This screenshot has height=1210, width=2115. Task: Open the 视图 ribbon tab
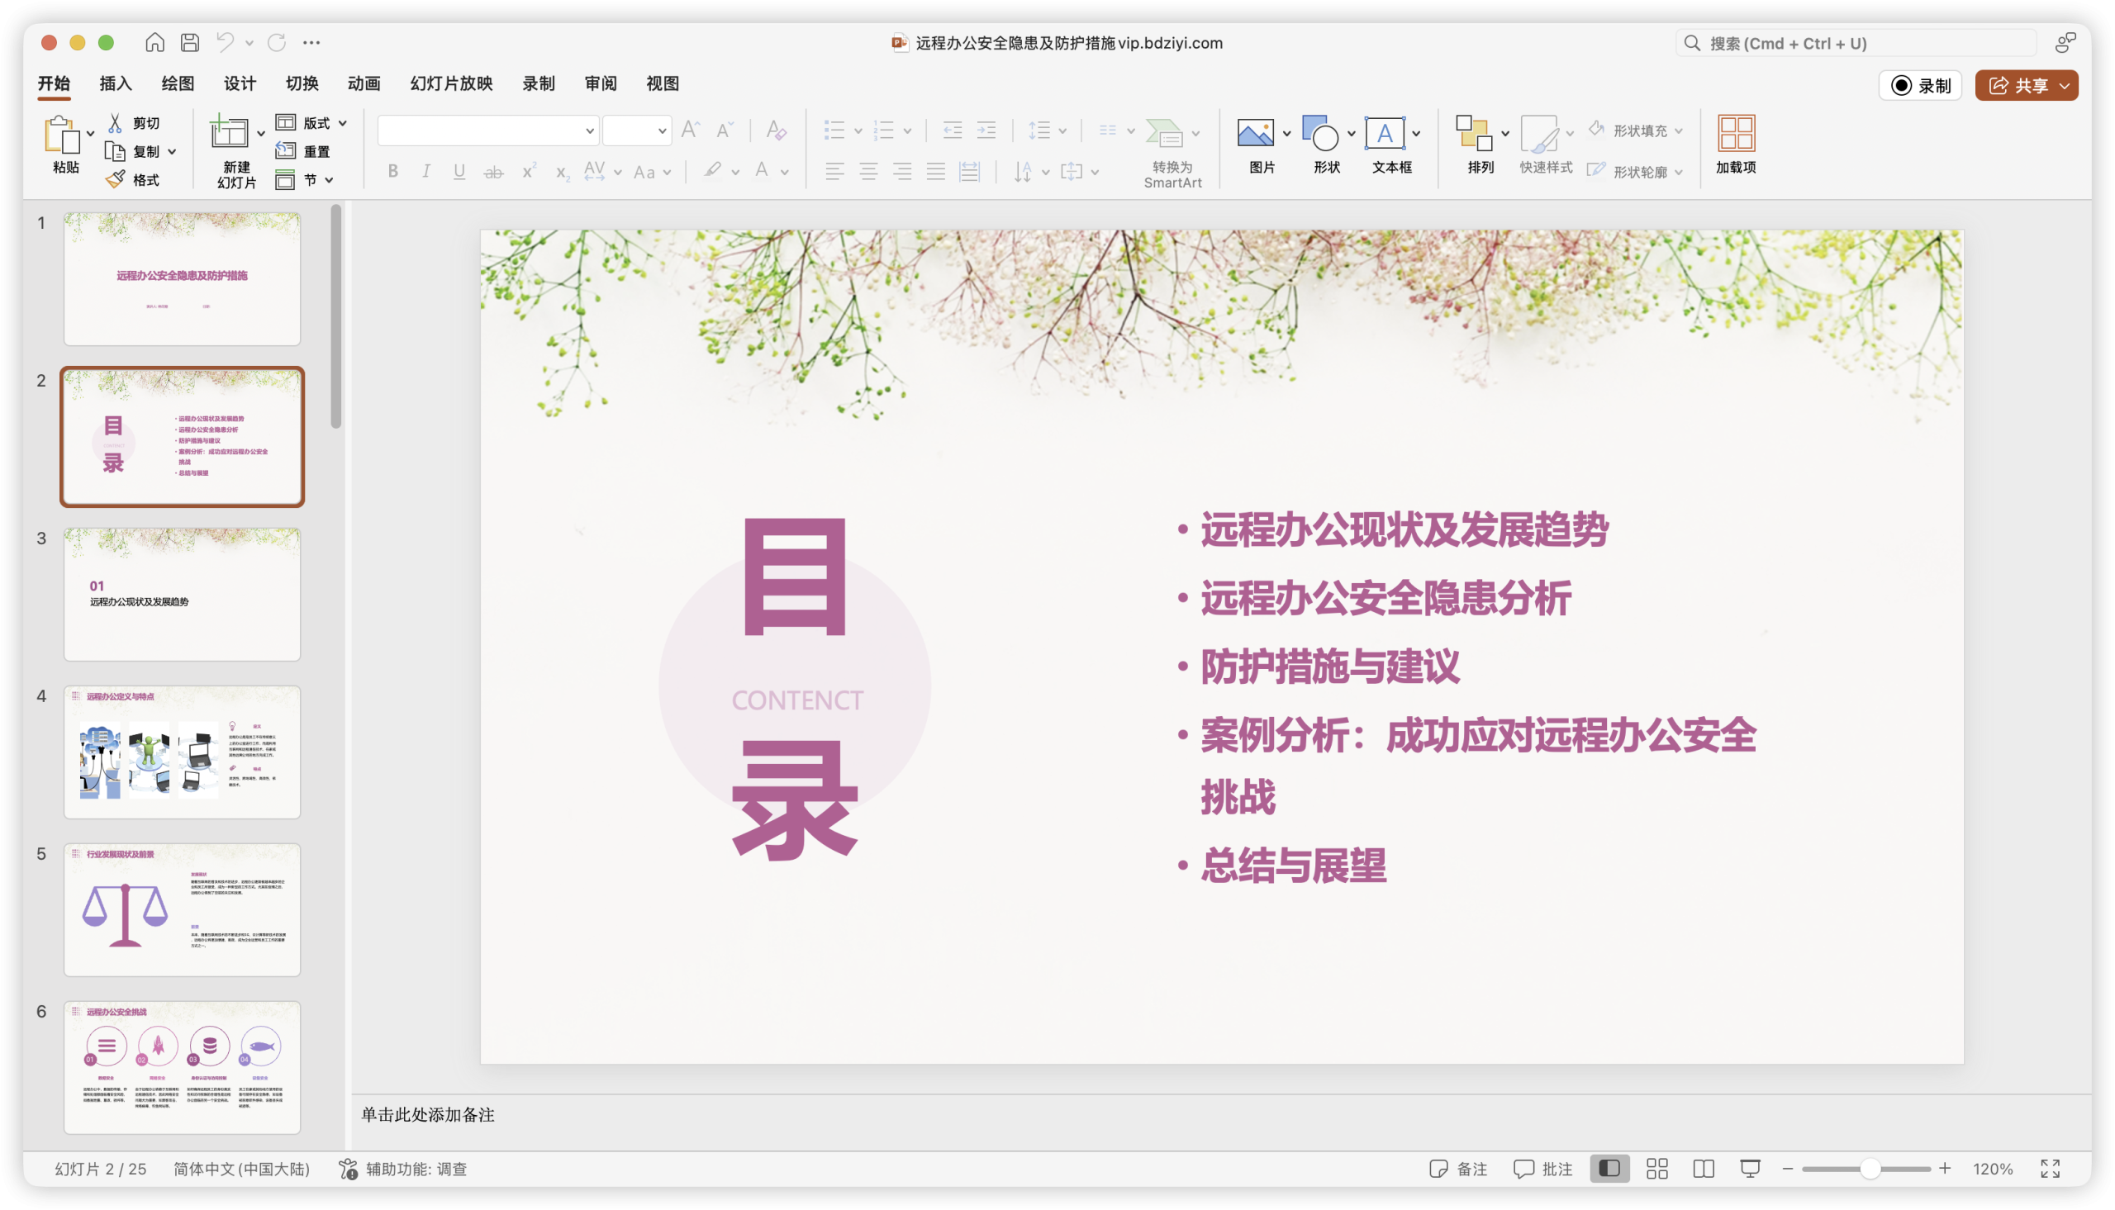coord(663,83)
